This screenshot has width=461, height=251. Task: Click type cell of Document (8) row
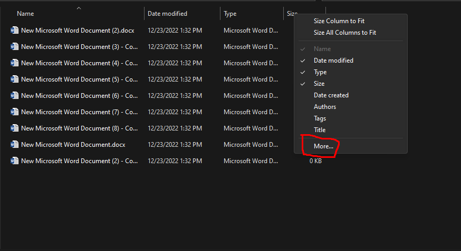pos(251,128)
